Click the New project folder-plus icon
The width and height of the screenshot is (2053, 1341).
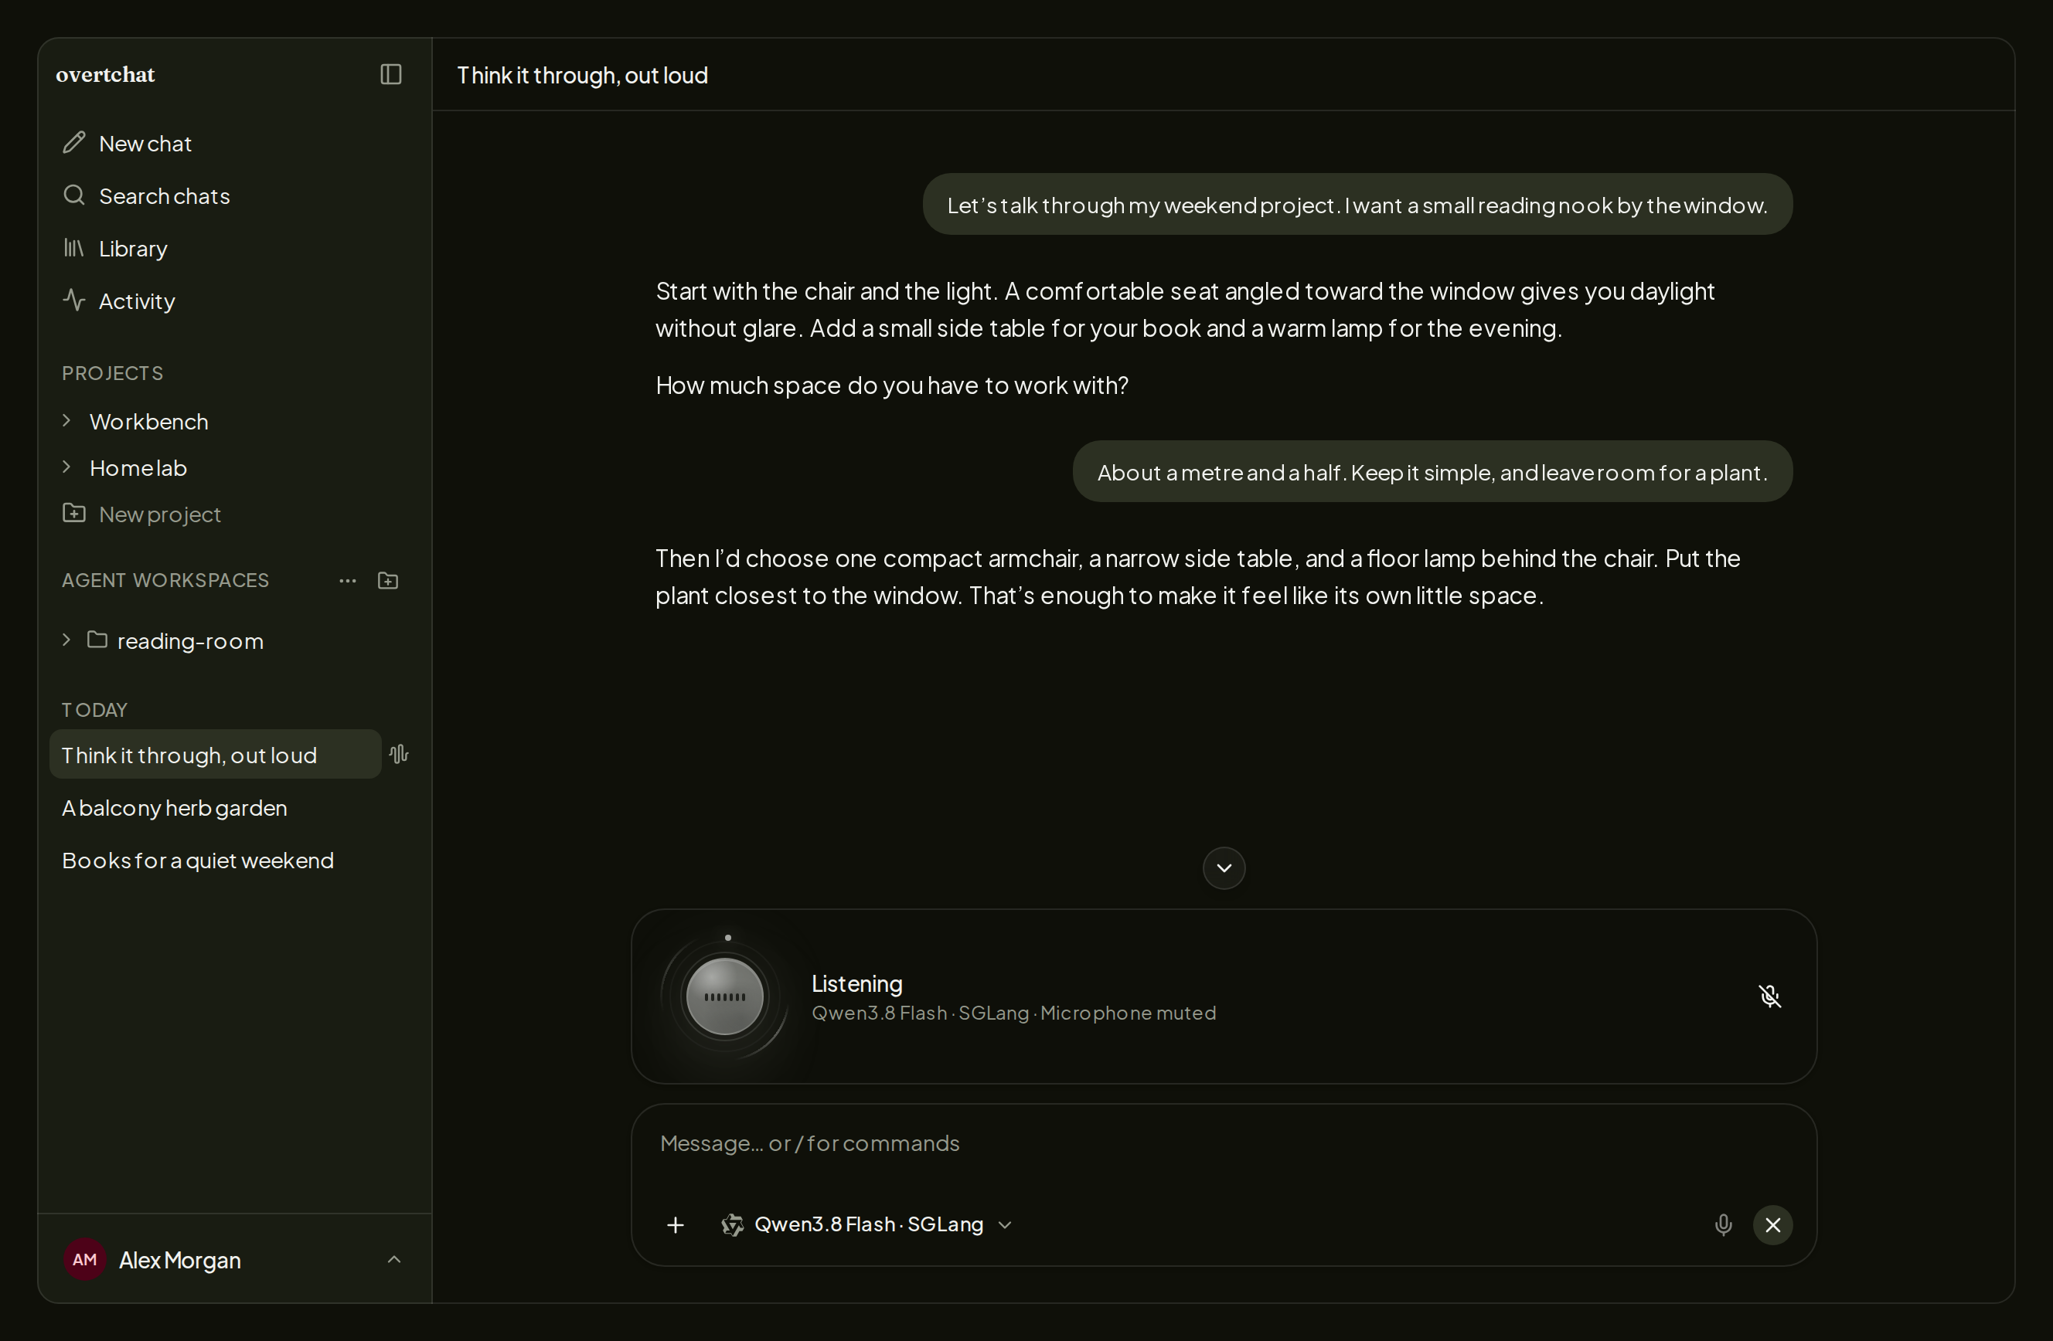point(74,513)
